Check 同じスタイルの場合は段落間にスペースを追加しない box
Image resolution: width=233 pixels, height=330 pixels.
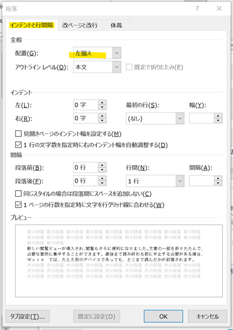pos(18,194)
